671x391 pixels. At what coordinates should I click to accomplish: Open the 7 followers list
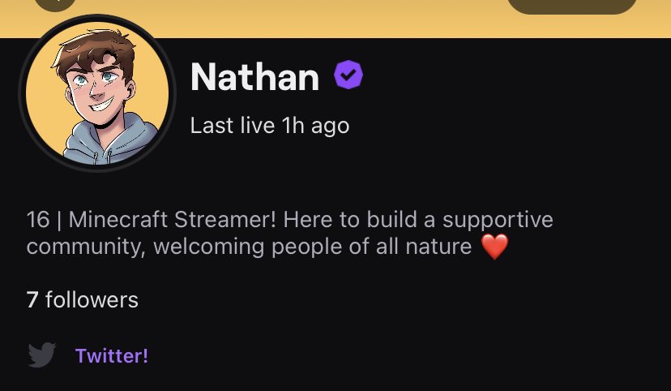[82, 299]
